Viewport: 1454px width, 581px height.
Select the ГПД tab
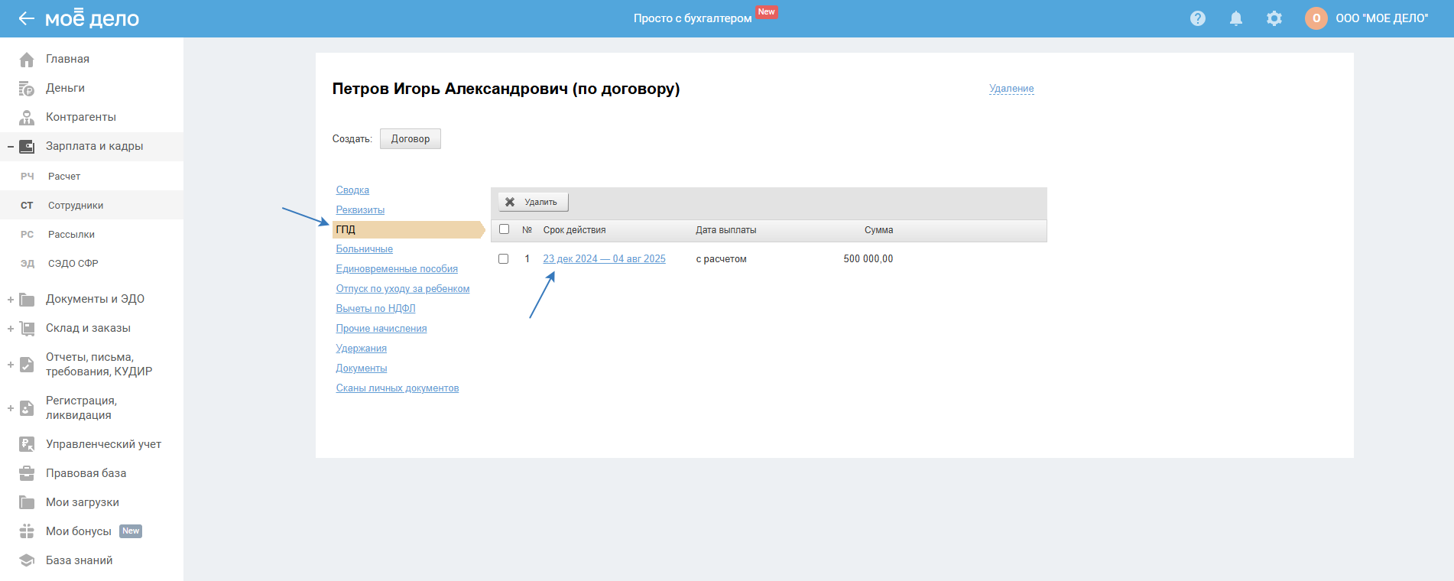[408, 229]
